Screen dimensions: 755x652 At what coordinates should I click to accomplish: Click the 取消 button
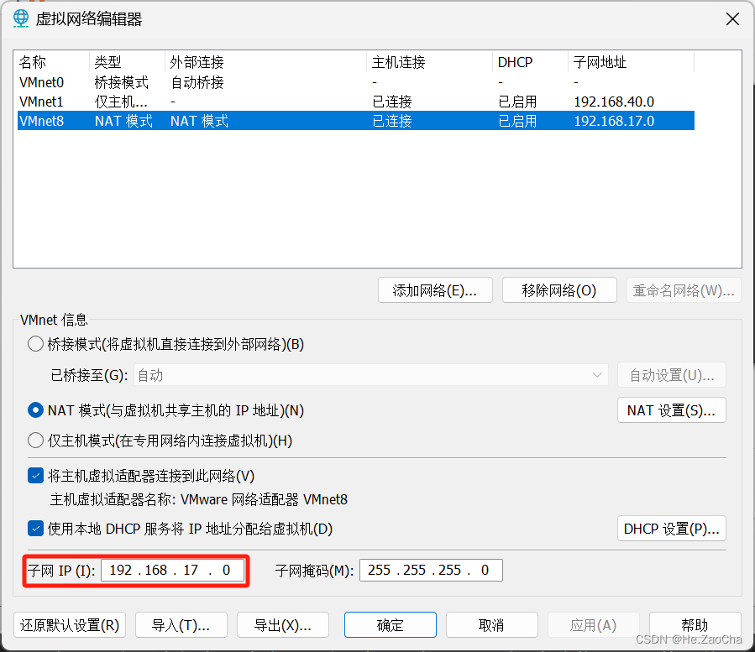click(492, 625)
